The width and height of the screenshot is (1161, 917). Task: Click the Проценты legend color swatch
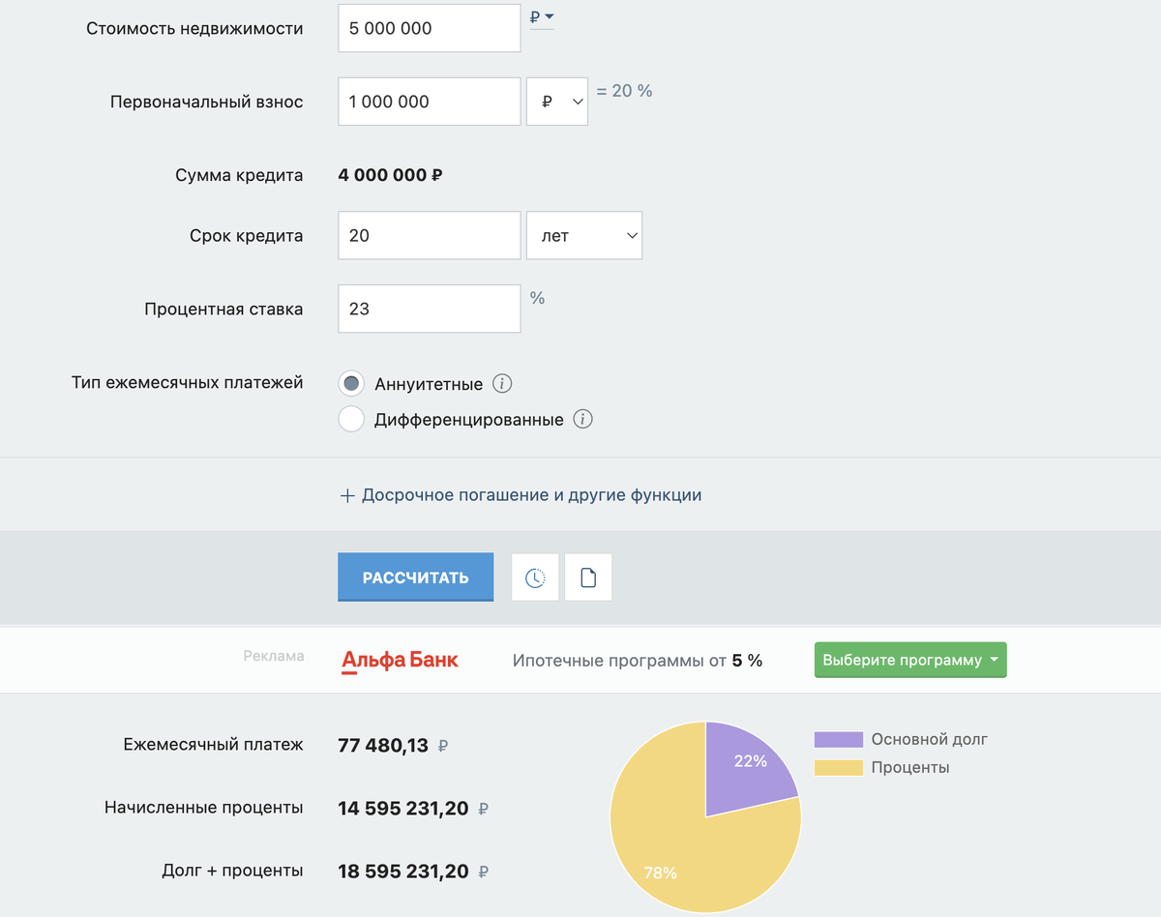pos(838,768)
